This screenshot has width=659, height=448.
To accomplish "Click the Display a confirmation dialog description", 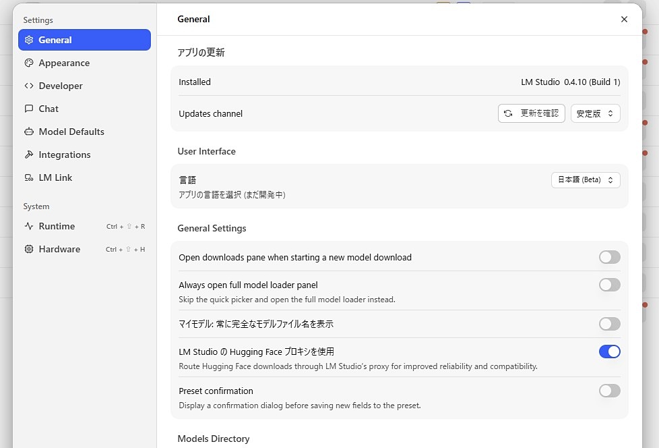I will click(300, 405).
